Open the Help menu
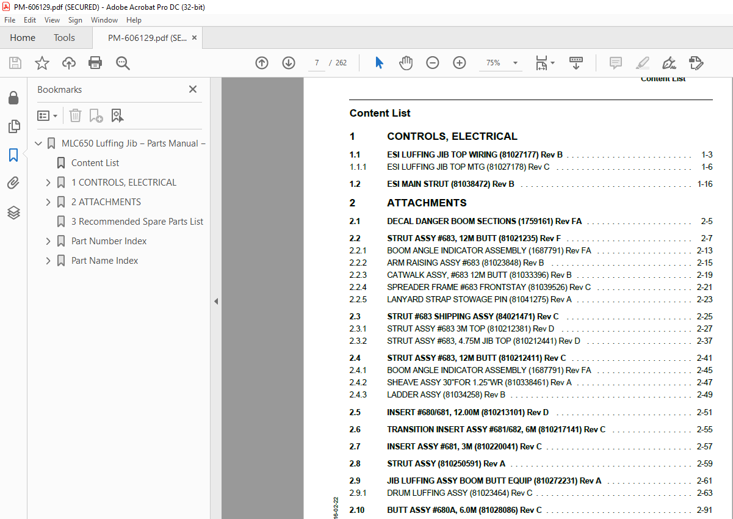 (x=134, y=20)
